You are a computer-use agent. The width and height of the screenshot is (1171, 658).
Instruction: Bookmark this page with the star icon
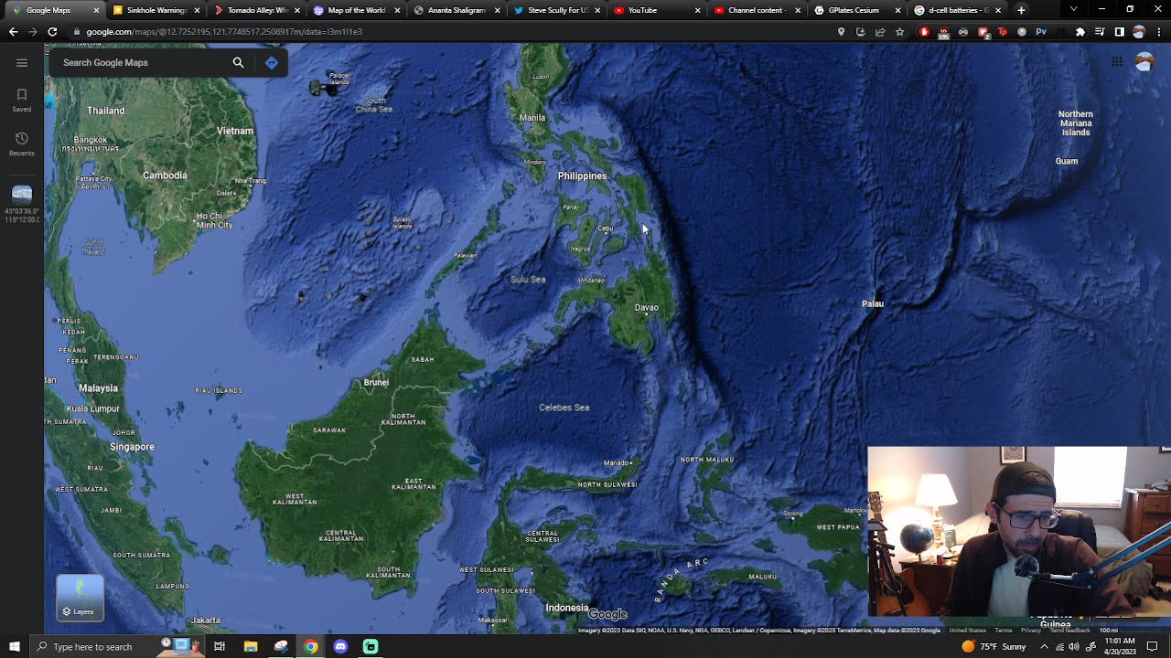(x=900, y=32)
